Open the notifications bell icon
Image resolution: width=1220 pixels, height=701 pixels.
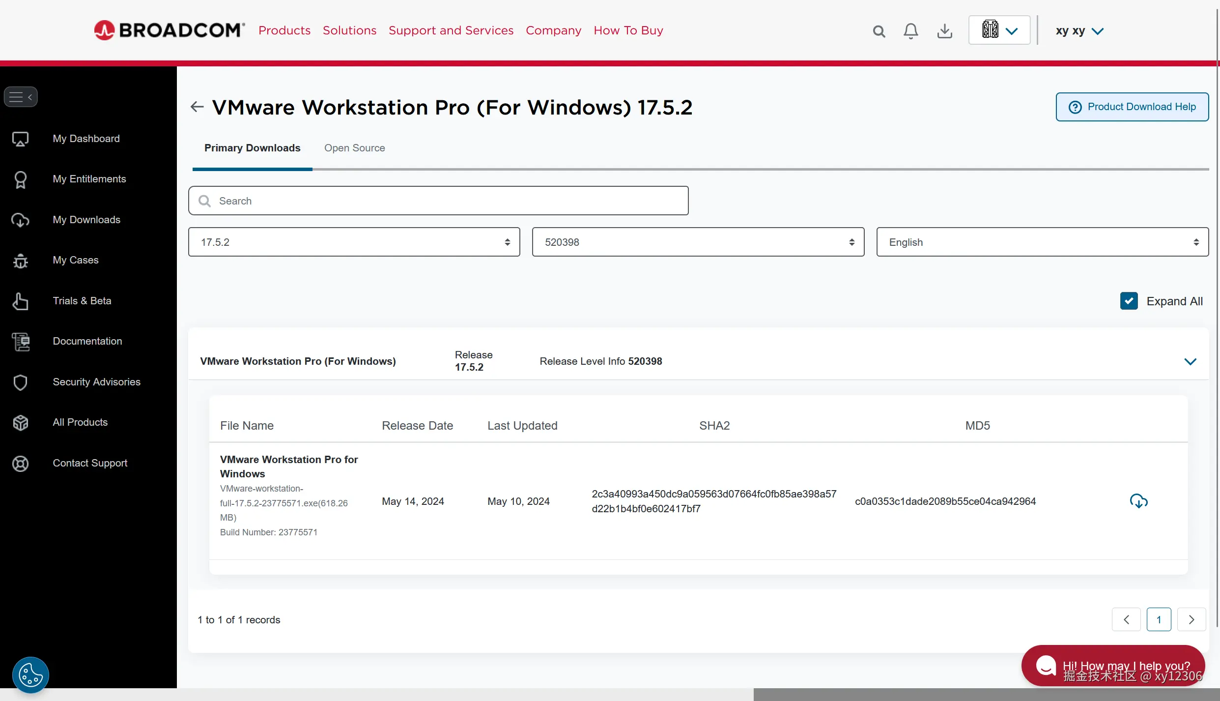pyautogui.click(x=910, y=31)
